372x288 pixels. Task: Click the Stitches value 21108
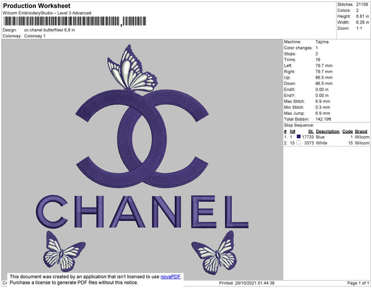(362, 4)
